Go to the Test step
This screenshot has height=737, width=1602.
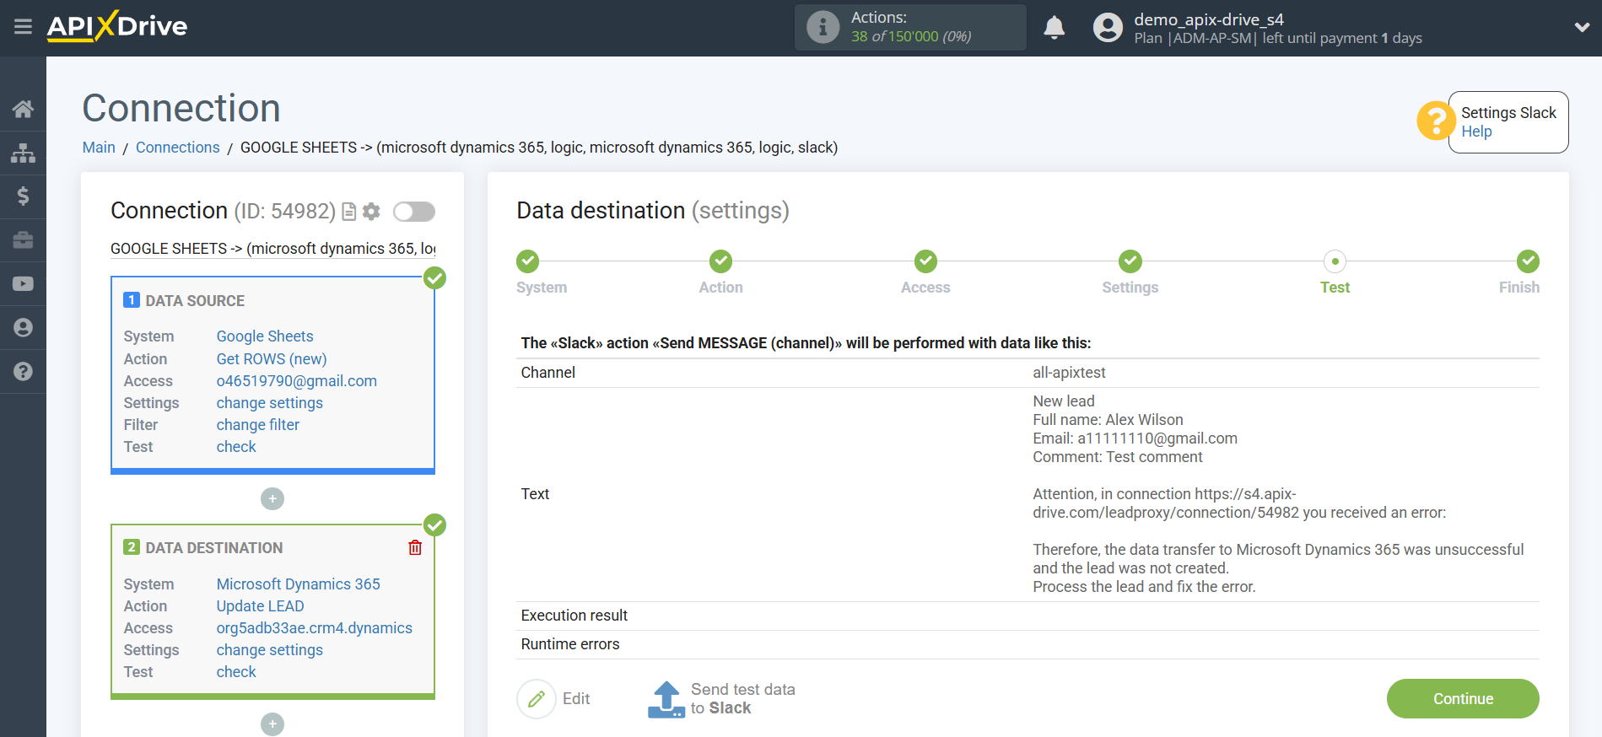(x=1335, y=261)
